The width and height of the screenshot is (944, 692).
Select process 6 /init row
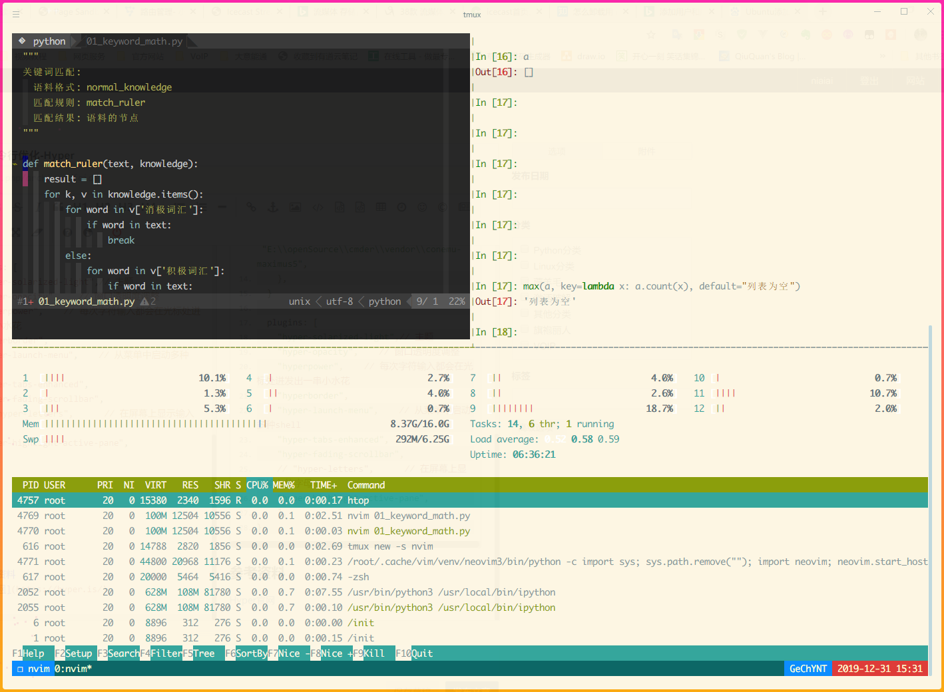pos(470,623)
